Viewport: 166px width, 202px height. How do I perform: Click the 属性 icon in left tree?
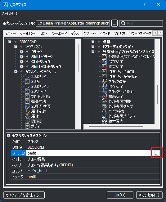[27, 116]
